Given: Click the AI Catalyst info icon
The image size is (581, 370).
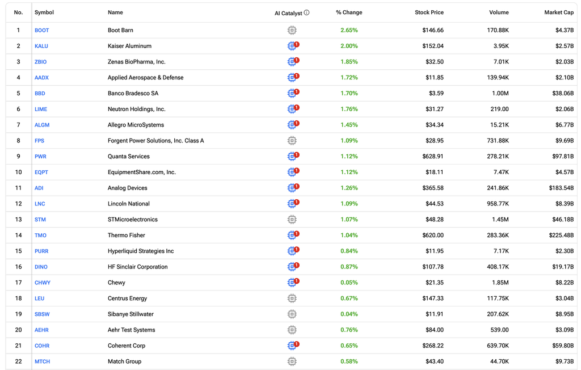Looking at the screenshot, I should click(x=306, y=12).
